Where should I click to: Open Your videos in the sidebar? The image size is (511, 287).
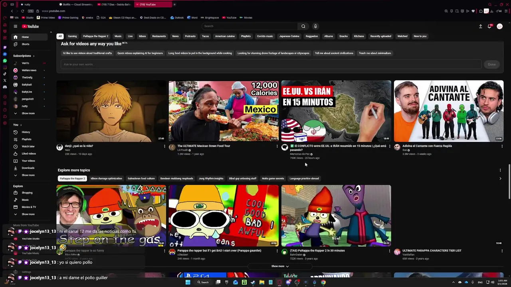[29, 161]
